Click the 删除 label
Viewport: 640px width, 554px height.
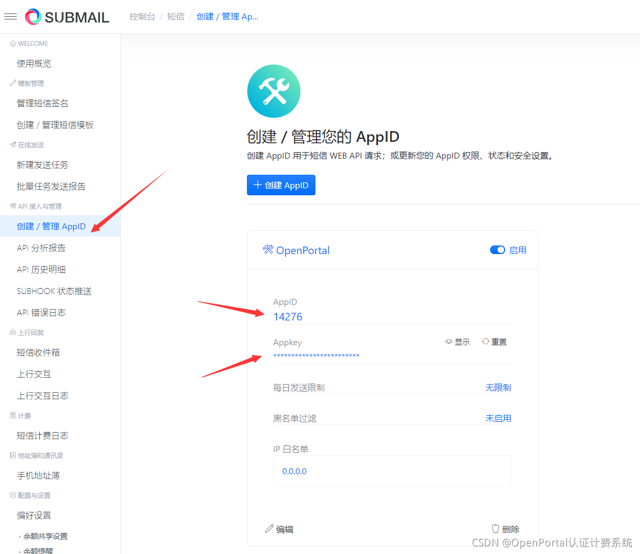tap(511, 530)
